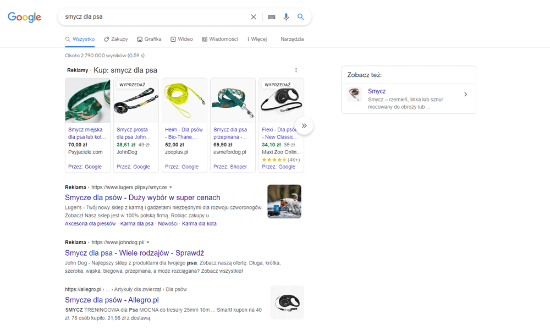Open the yellow Bio-Thane leash image
The width and height of the screenshot is (550, 330).
[184, 101]
